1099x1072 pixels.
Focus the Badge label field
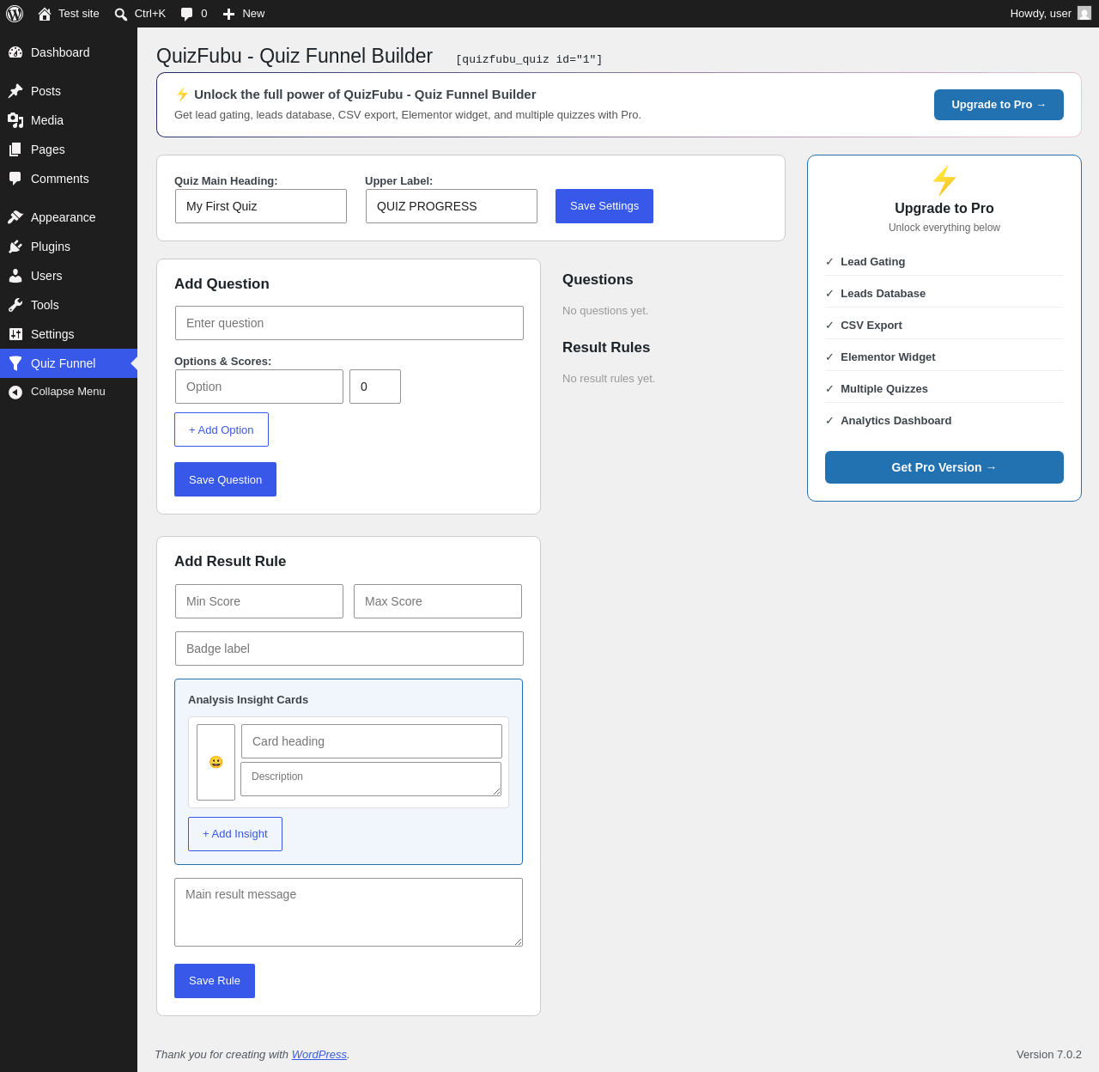coord(349,649)
